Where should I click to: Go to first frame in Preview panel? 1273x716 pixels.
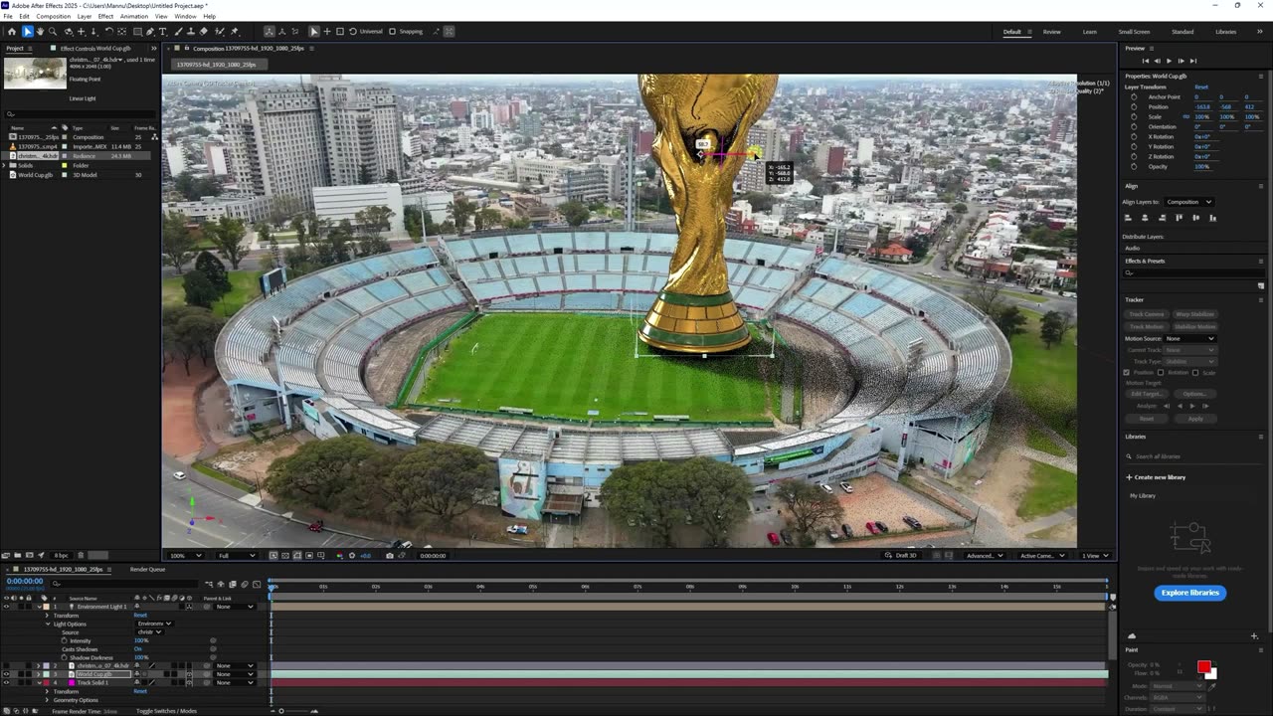click(1146, 61)
